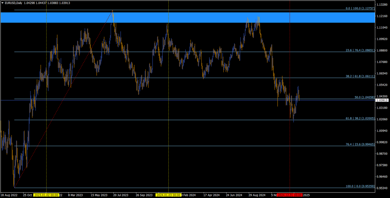Select the yellow 2024.01.03 00:00 date marker

[168, 195]
